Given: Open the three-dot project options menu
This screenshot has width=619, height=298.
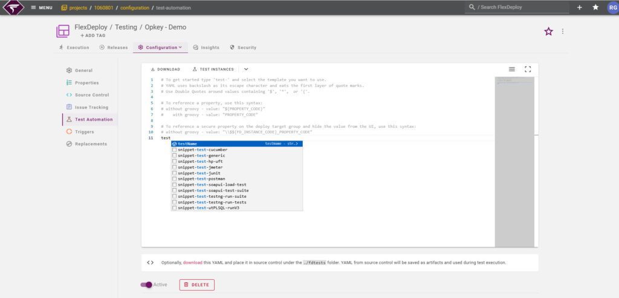Looking at the screenshot, I should coord(563,31).
